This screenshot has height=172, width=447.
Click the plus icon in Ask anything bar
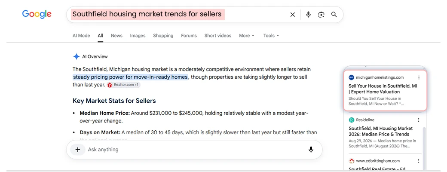[78, 150]
